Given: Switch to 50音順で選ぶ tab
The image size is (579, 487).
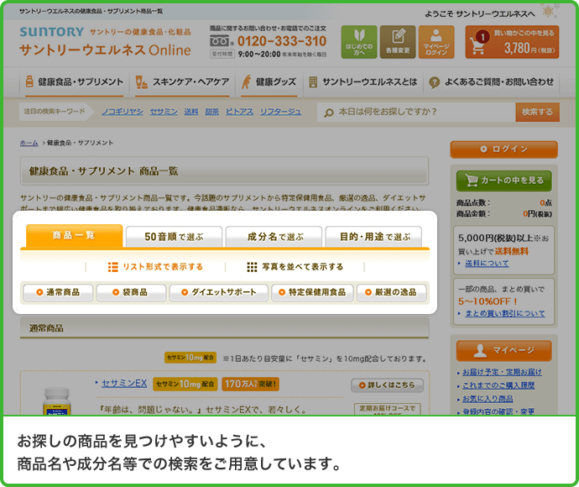Looking at the screenshot, I should 174,237.
